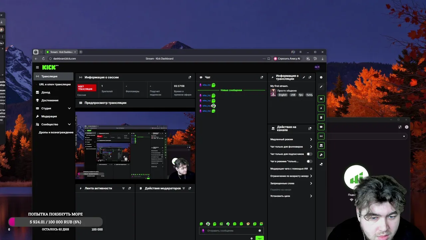Click the browser reload button

pyautogui.click(x=44, y=59)
